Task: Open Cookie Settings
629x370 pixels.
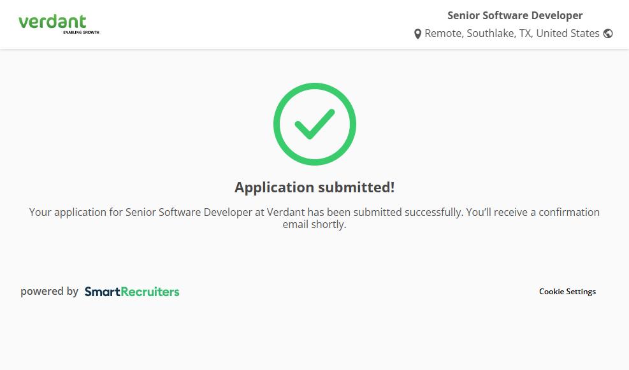Action: pos(567,292)
